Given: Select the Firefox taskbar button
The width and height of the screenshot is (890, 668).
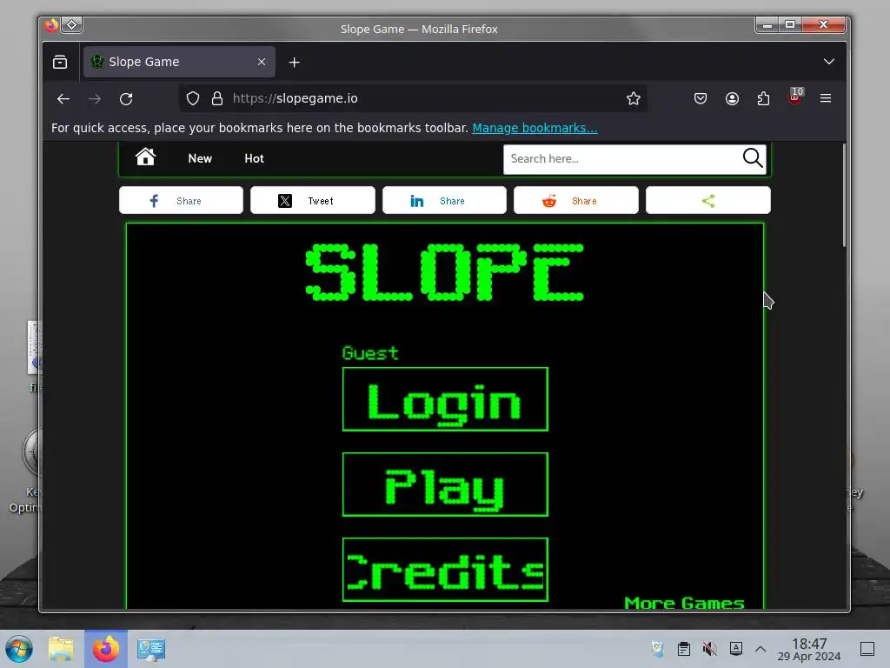Looking at the screenshot, I should [106, 649].
